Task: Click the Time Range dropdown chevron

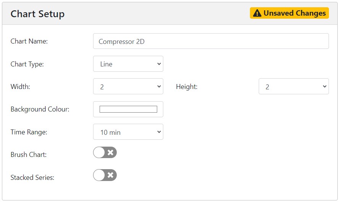Action: pyautogui.click(x=159, y=132)
